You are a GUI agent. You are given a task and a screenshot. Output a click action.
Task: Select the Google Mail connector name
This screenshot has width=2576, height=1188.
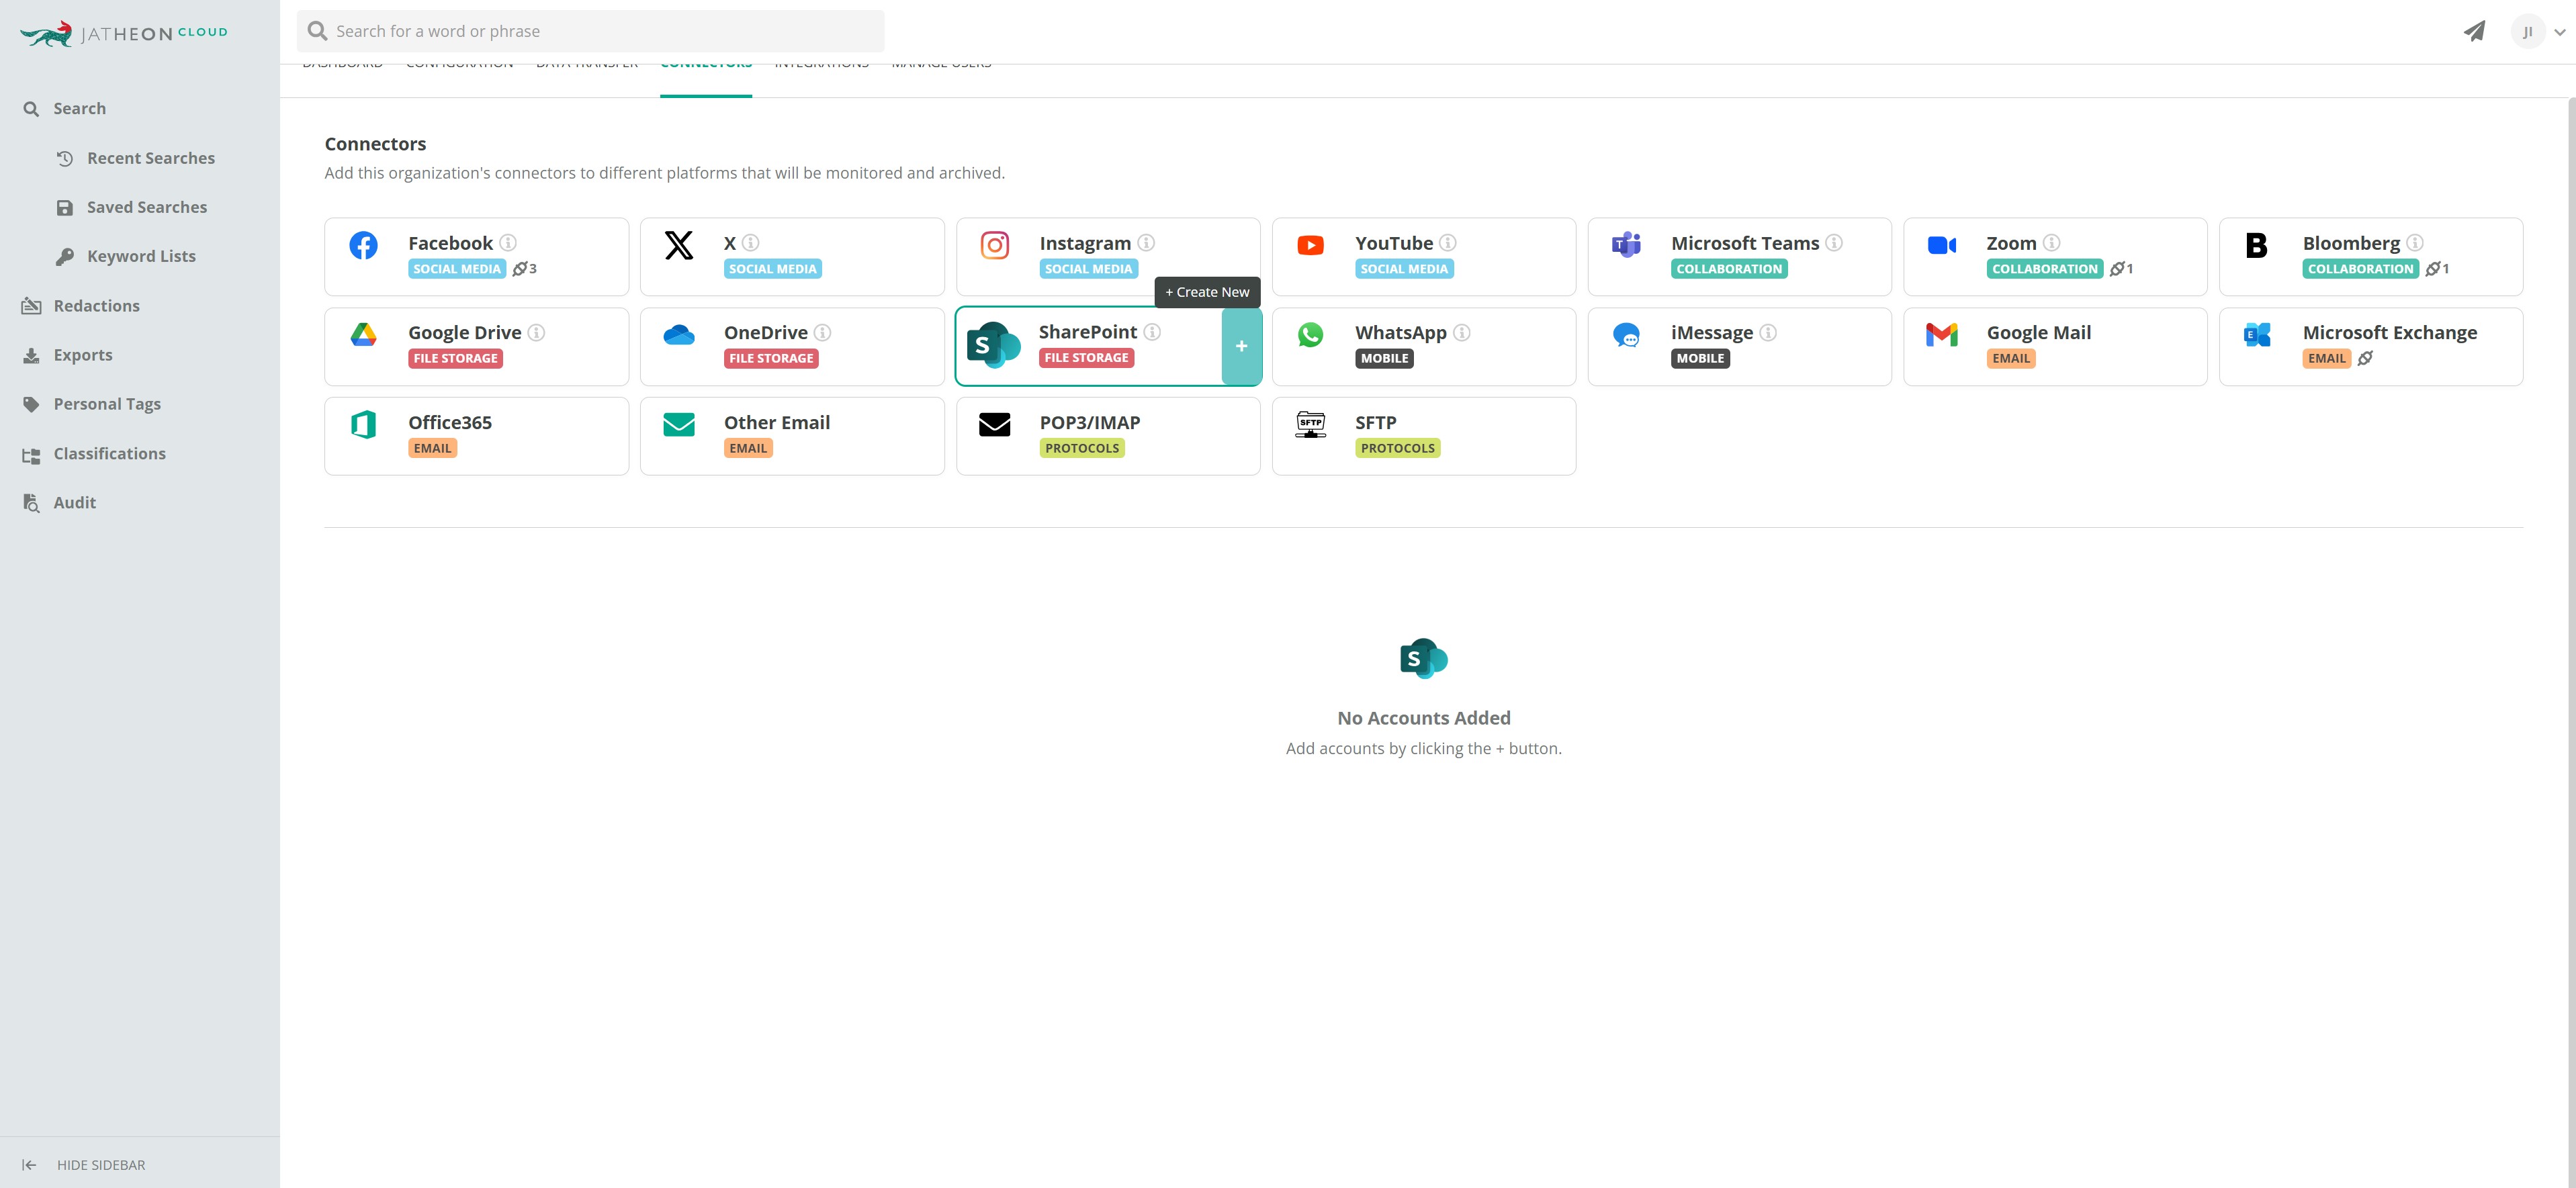[x=2039, y=333]
